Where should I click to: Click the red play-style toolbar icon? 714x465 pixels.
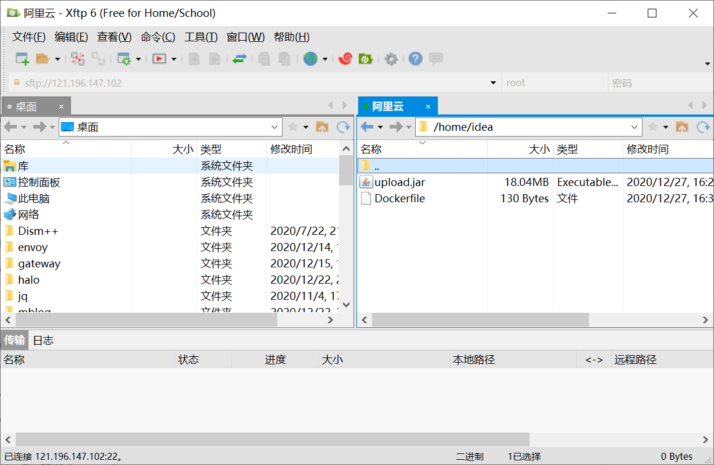159,59
